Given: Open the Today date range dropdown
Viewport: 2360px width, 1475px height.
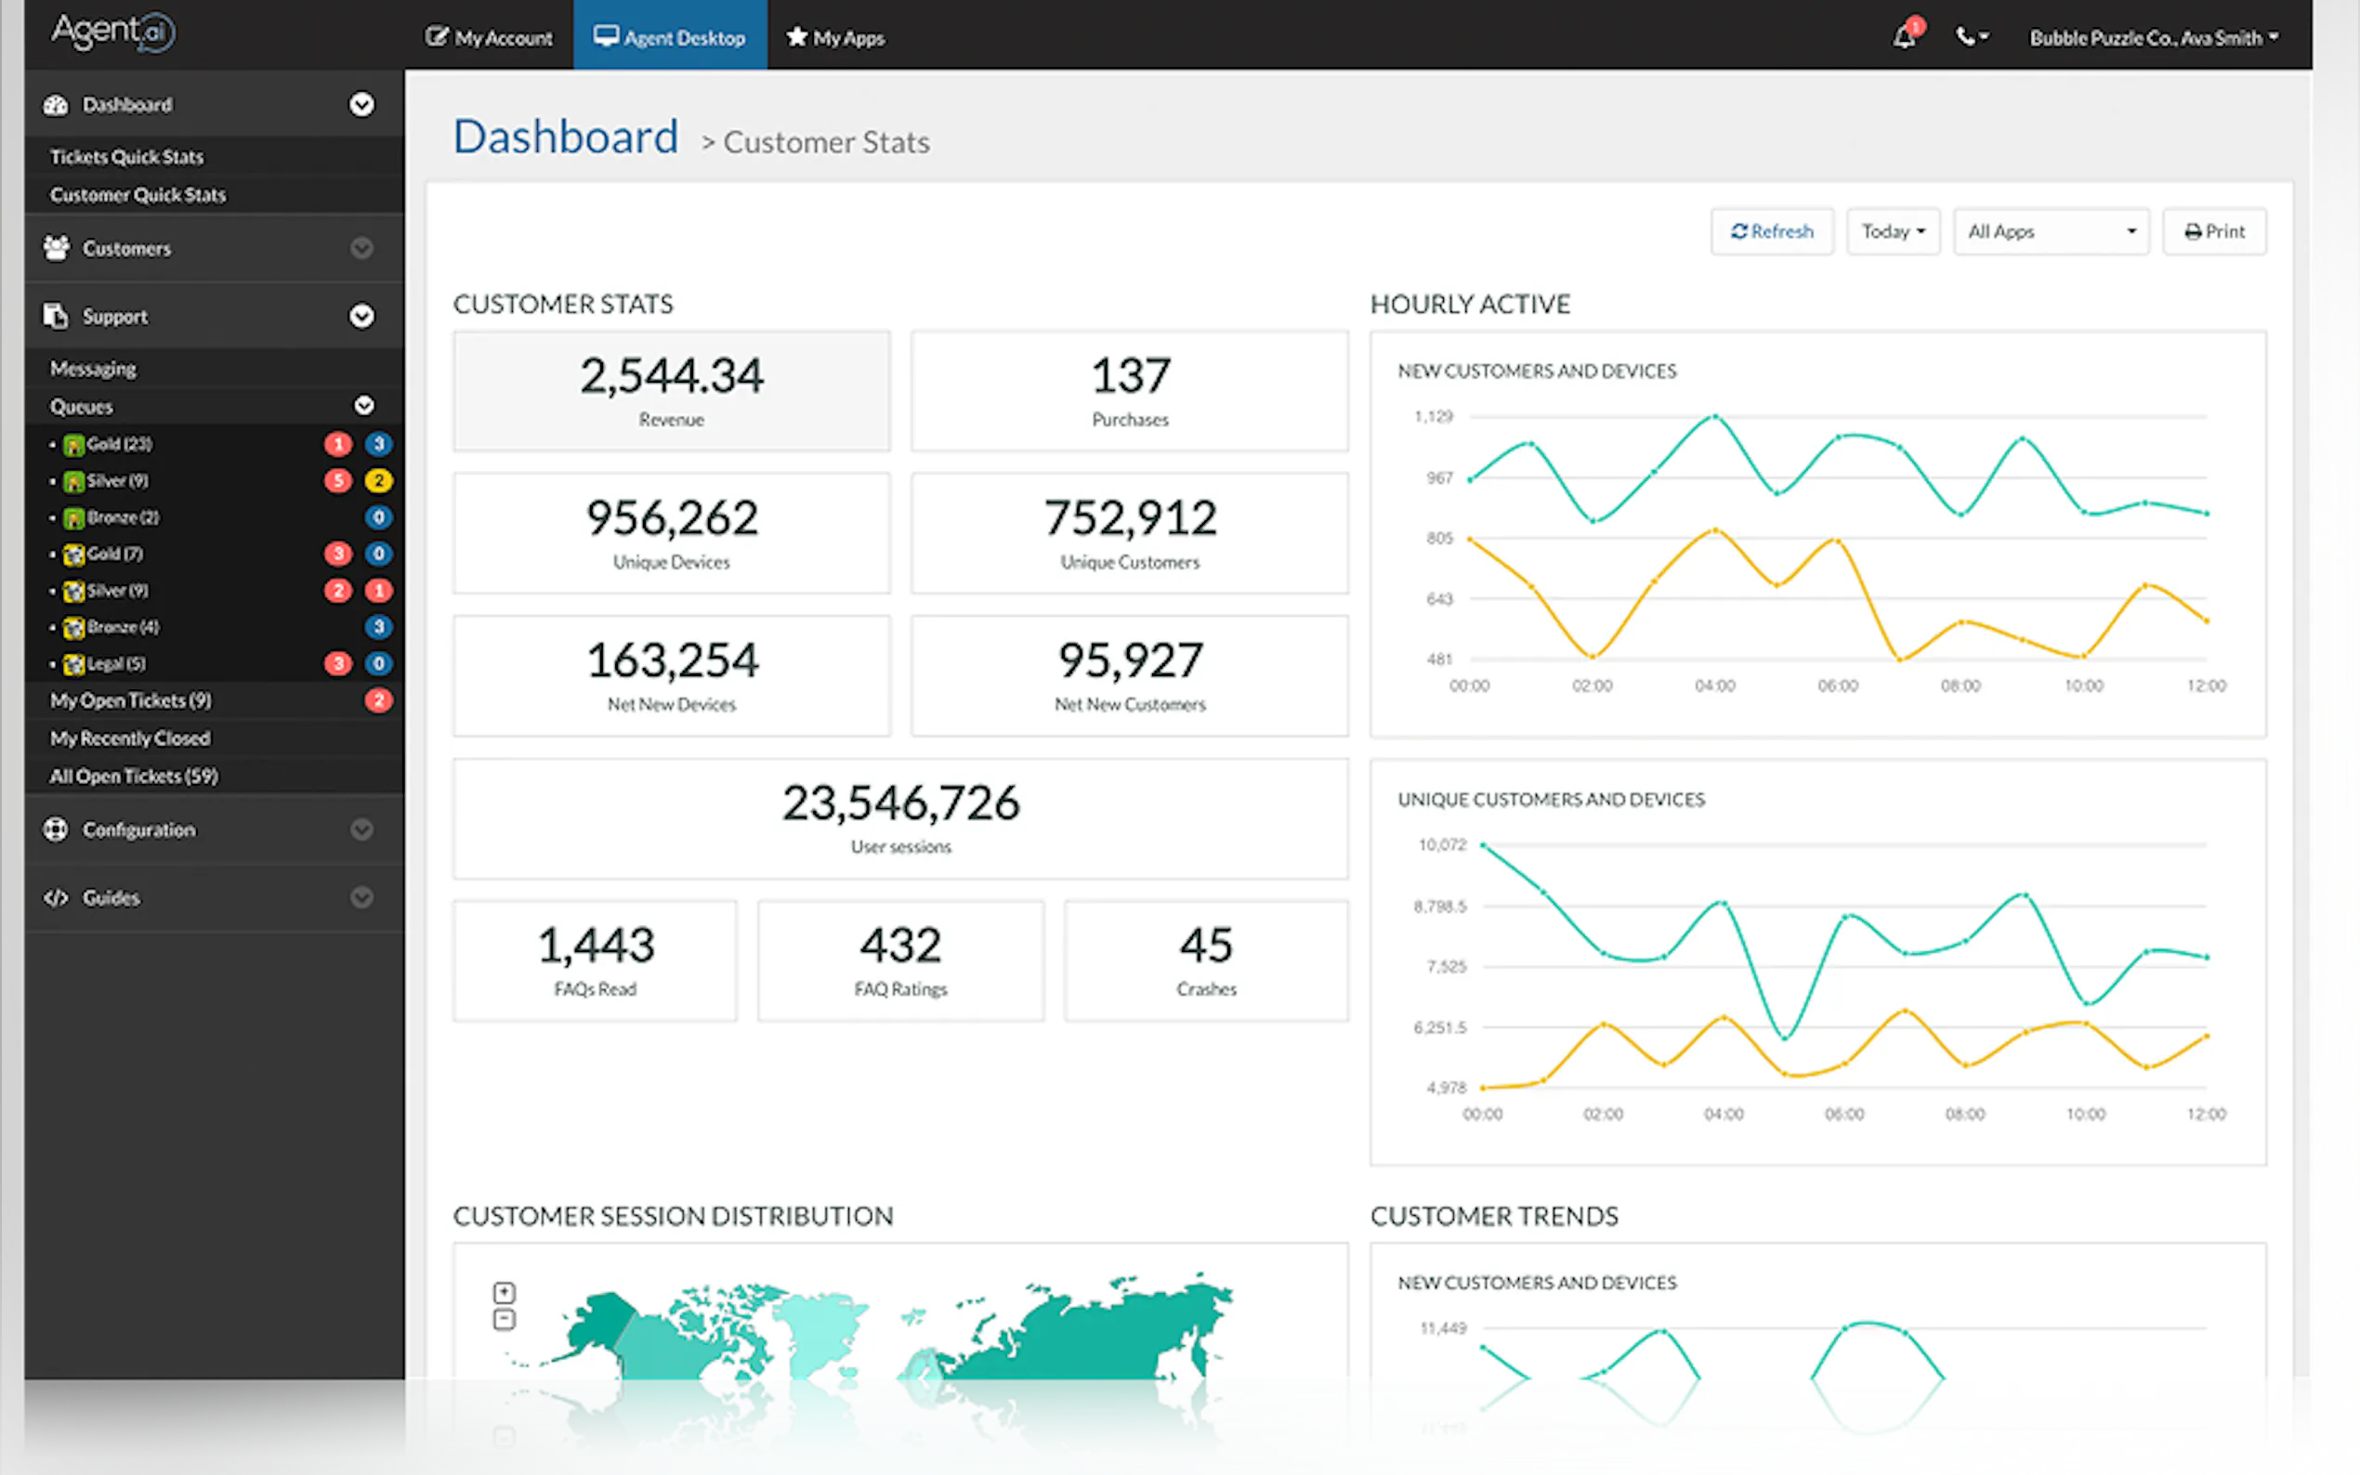Looking at the screenshot, I should point(1892,231).
